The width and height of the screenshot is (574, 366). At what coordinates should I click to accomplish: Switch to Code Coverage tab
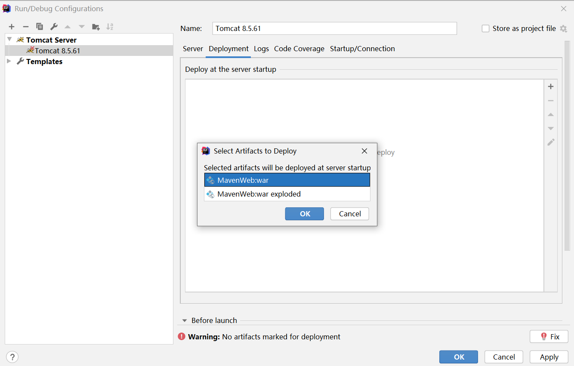click(x=299, y=49)
